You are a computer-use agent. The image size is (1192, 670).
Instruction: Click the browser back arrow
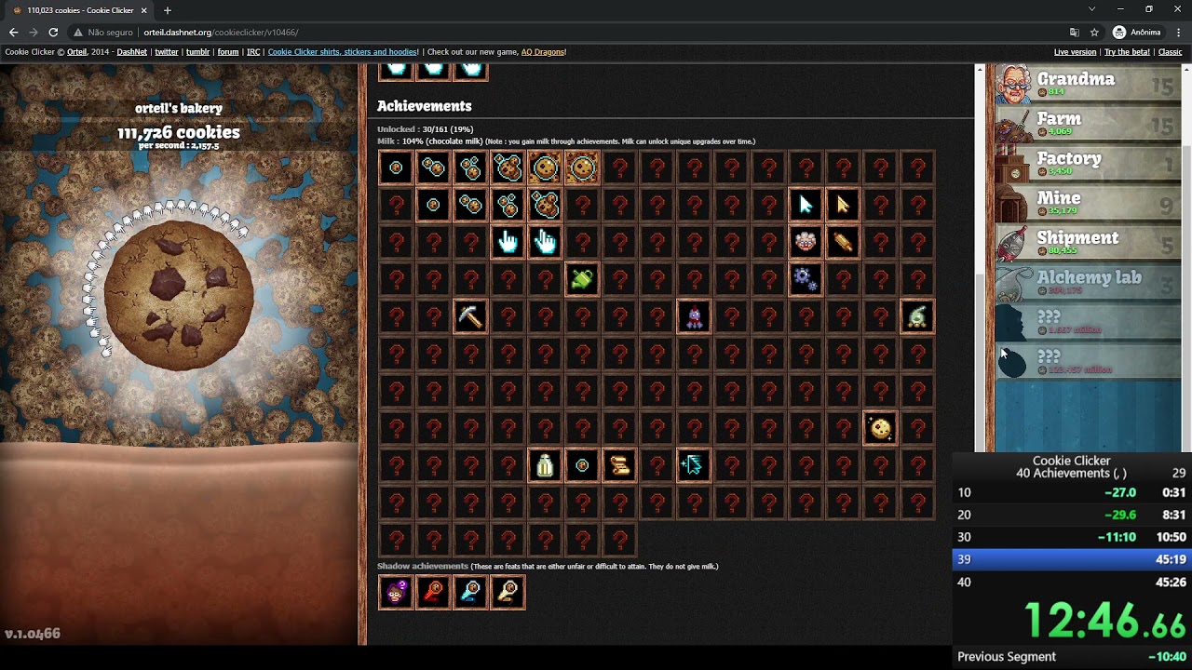[13, 32]
